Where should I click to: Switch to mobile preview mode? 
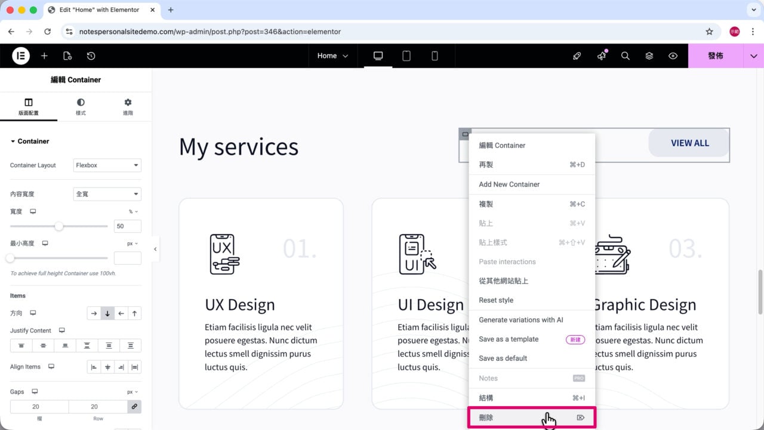[435, 56]
